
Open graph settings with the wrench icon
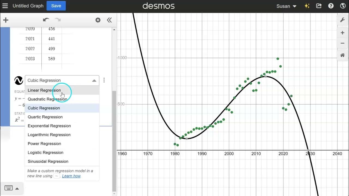coord(342,20)
